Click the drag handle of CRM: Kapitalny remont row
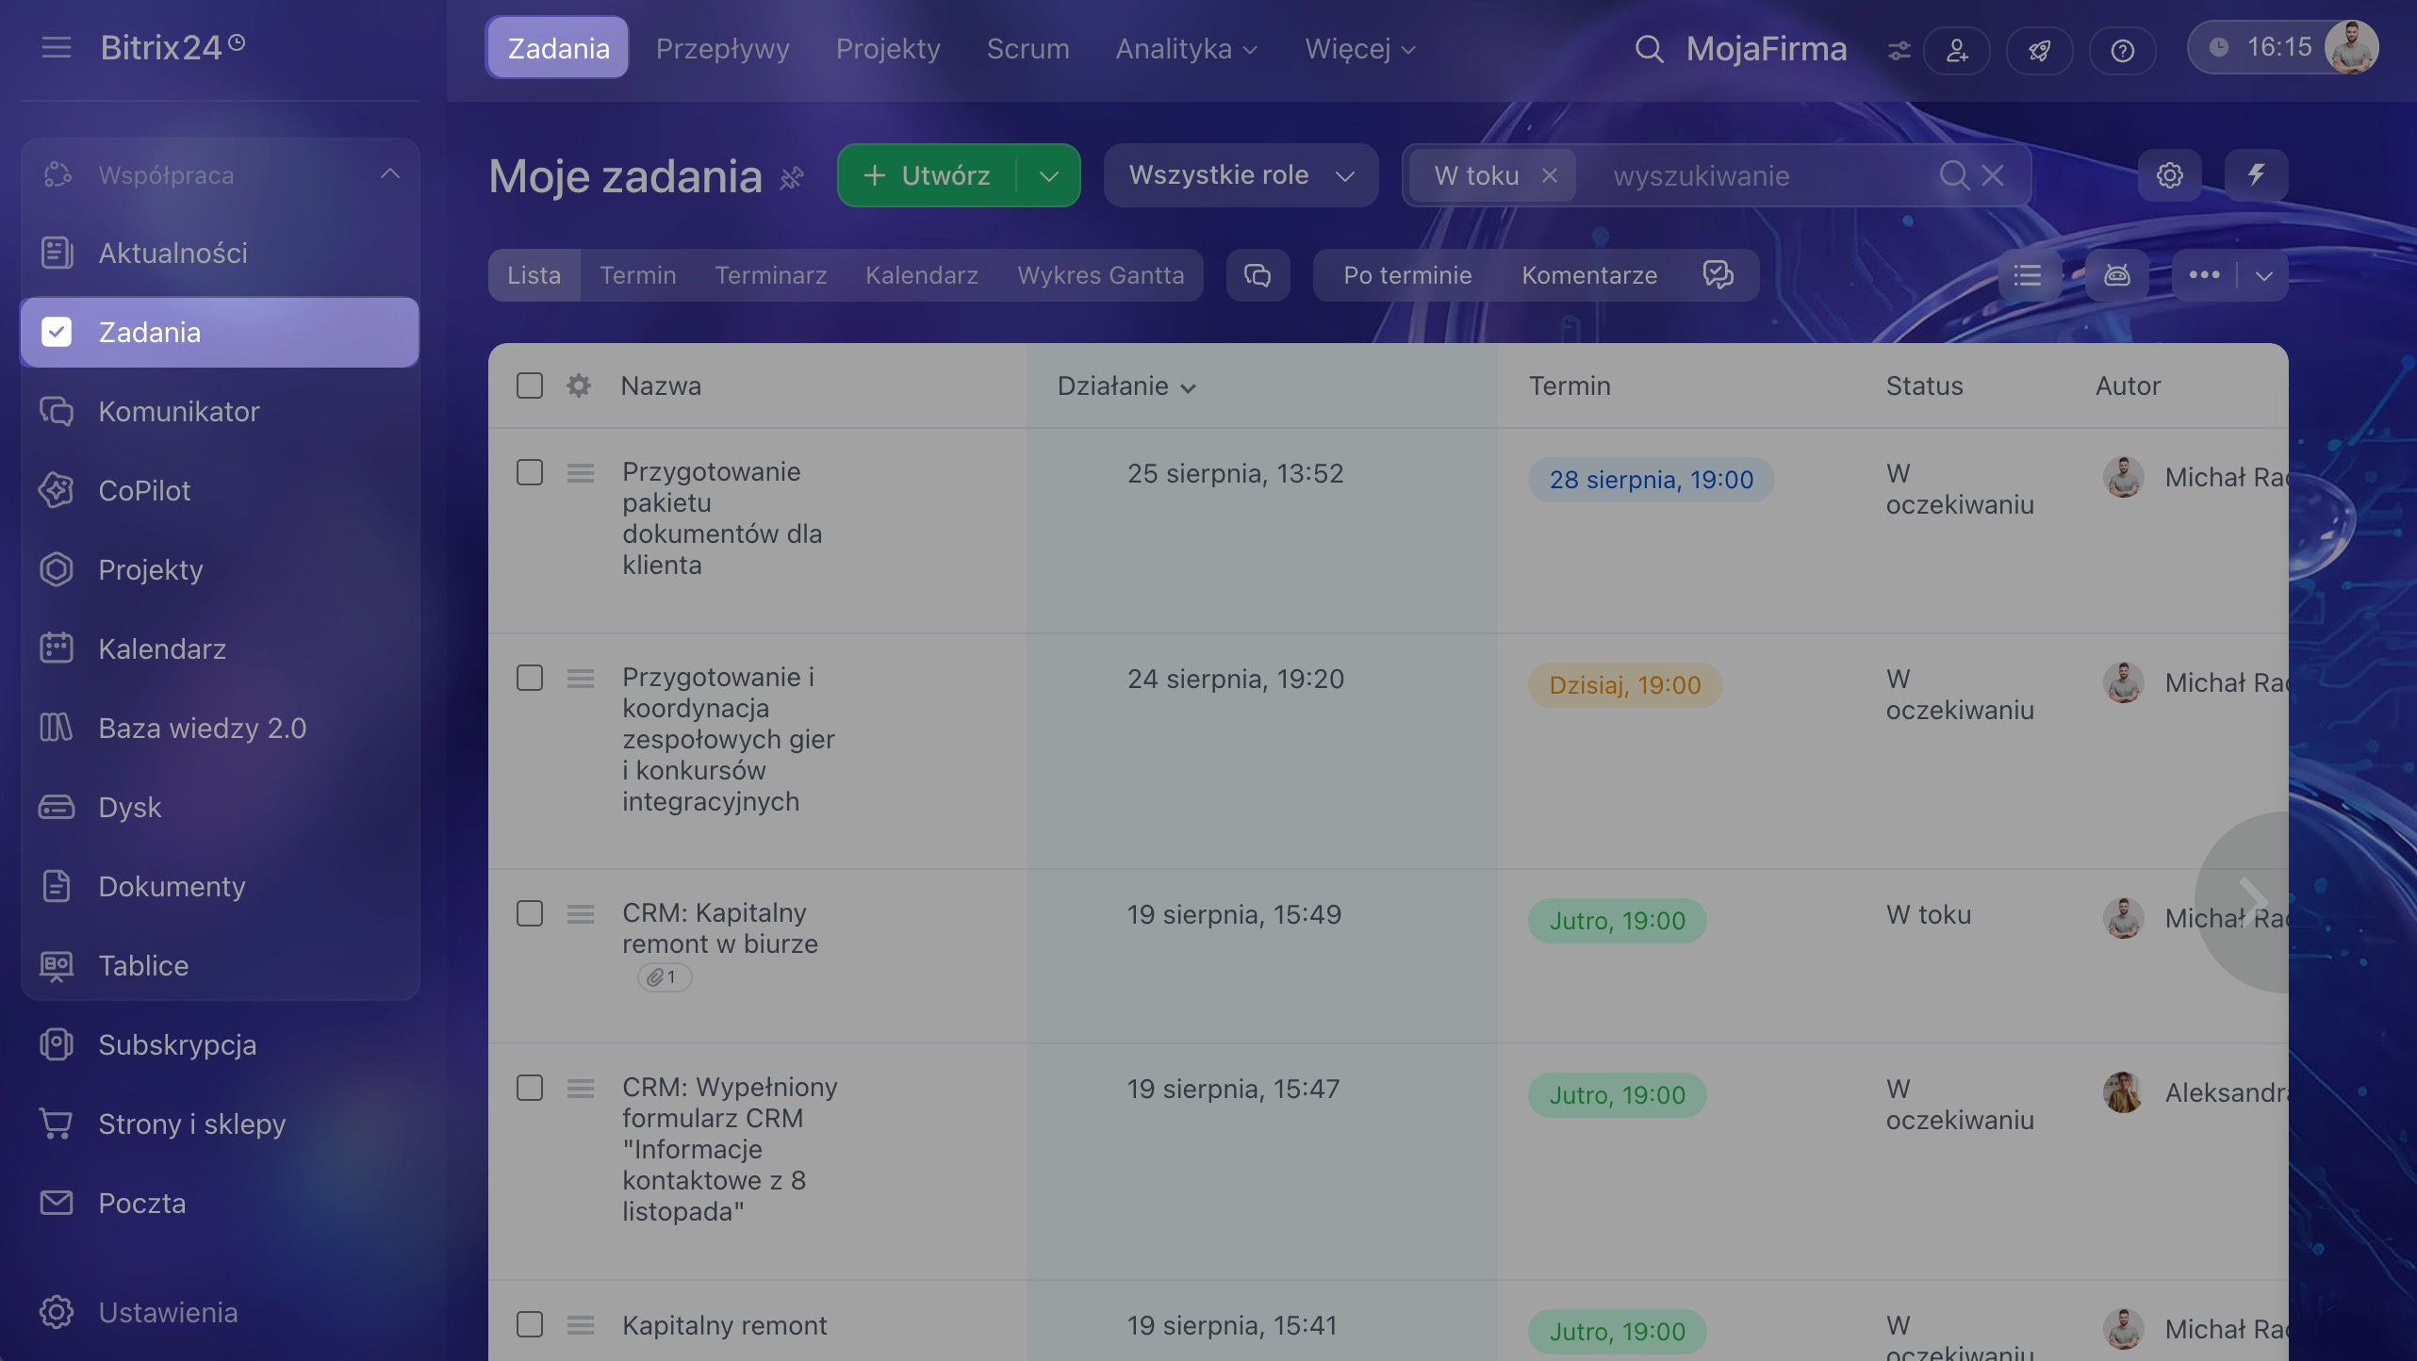The width and height of the screenshot is (2417, 1361). [x=581, y=913]
